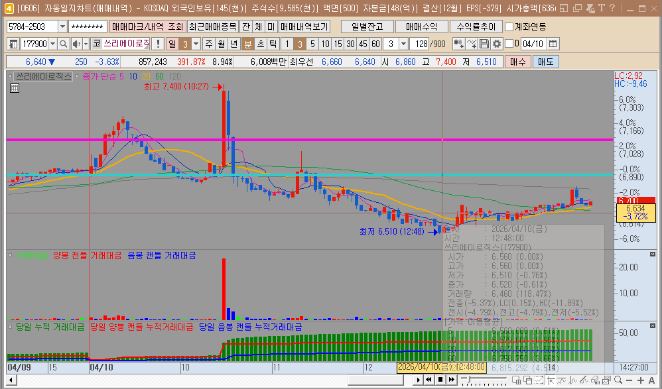This screenshot has width=662, height=389.
Task: Open the account number 5784-2503 dropdown
Action: click(62, 27)
